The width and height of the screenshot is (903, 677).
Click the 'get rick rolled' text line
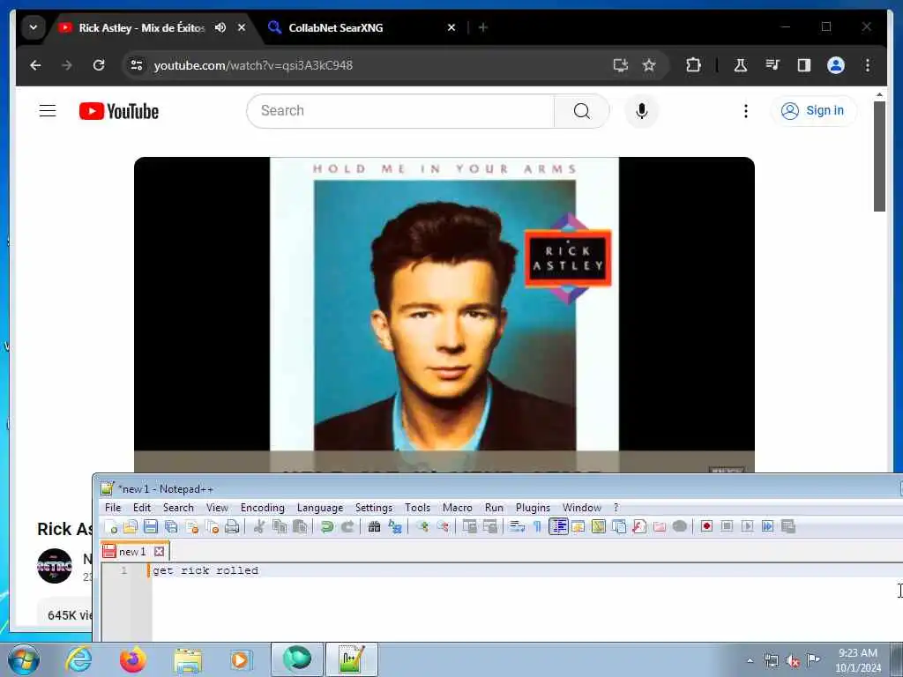[x=205, y=570]
